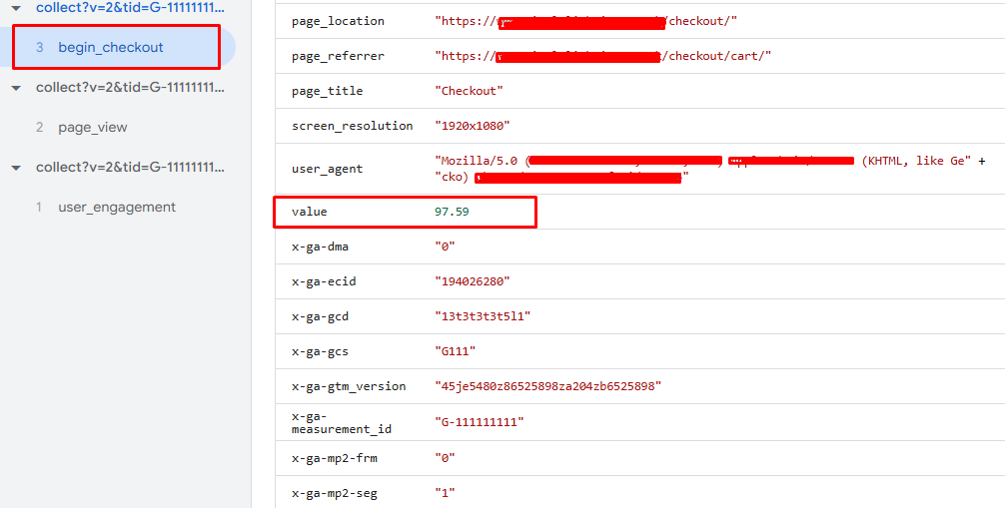Click the page_title "Checkout" value
This screenshot has height=508, width=1005.
(469, 91)
